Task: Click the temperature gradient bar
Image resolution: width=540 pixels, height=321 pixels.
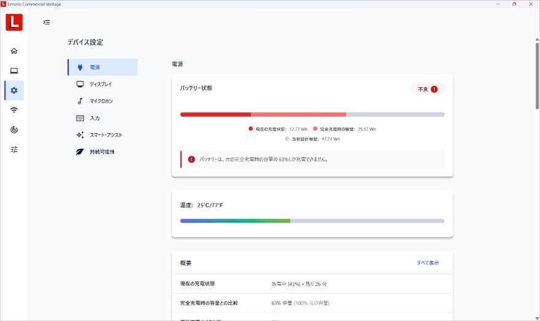Action: [312, 220]
